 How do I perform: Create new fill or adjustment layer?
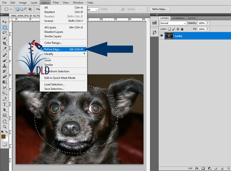pos(210,168)
